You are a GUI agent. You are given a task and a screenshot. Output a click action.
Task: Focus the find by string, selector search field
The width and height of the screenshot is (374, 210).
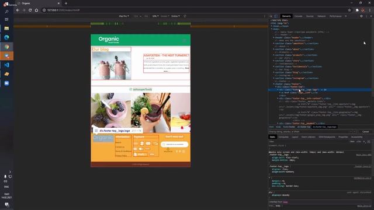click(309, 132)
